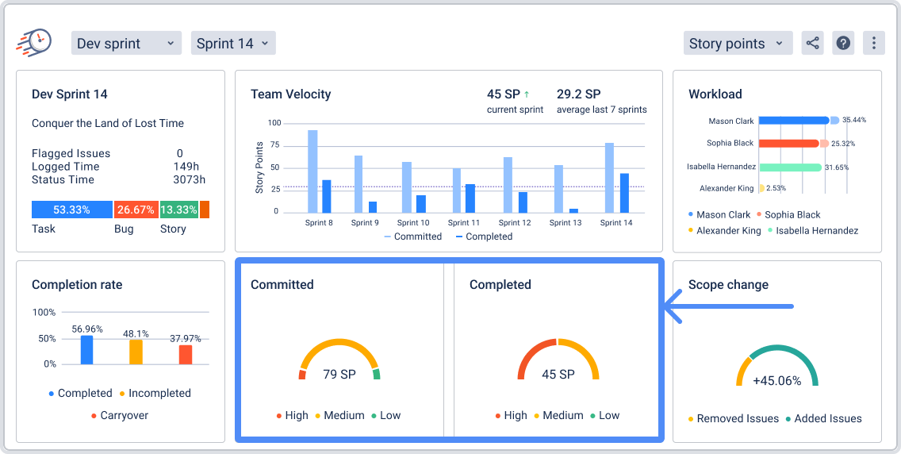Toggle Carryover in Completion rate legend
Viewport: 901px width, 454px height.
[117, 415]
